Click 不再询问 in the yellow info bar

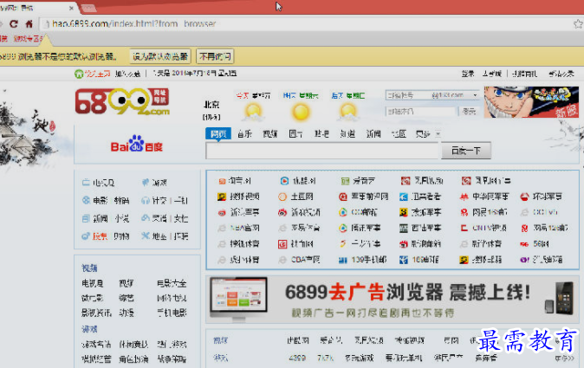(215, 56)
